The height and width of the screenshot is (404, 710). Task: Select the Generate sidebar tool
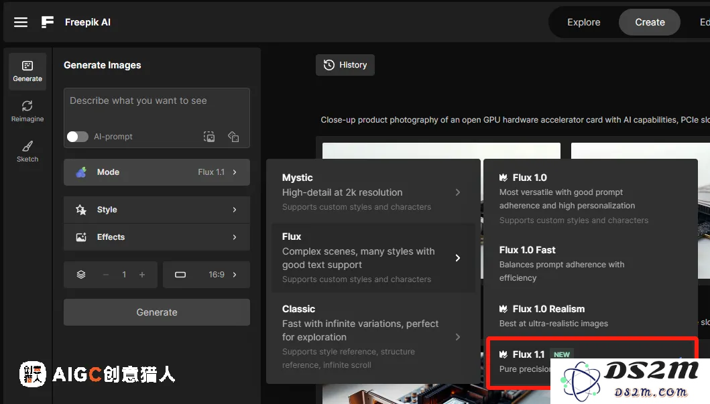27,72
